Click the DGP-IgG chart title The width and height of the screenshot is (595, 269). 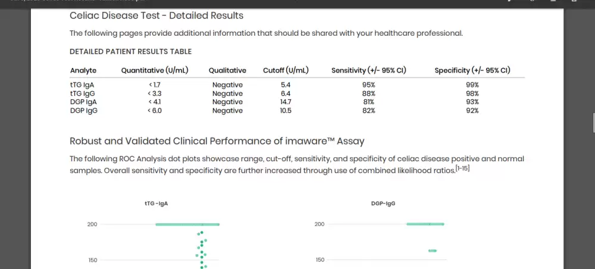pyautogui.click(x=383, y=204)
